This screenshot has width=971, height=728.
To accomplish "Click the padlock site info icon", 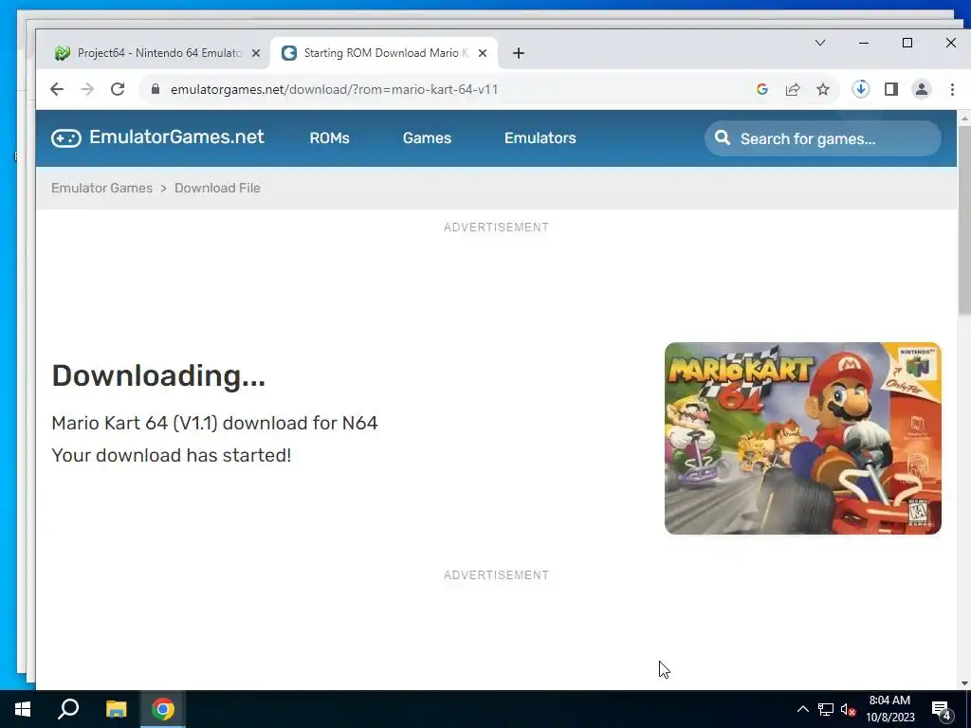I will [x=156, y=89].
